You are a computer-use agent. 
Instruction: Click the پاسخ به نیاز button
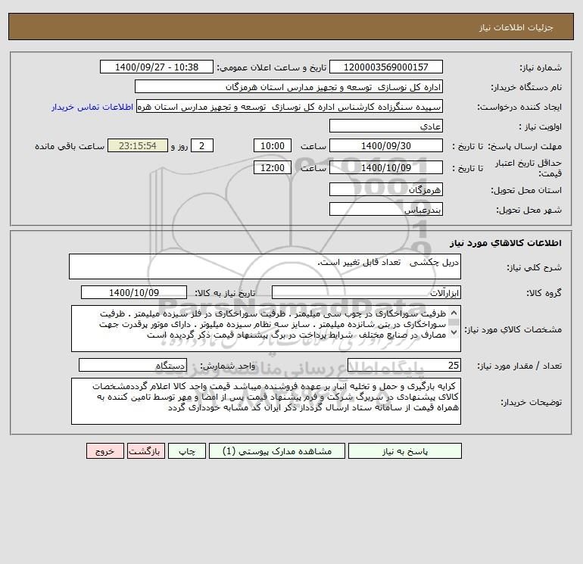tap(405, 451)
